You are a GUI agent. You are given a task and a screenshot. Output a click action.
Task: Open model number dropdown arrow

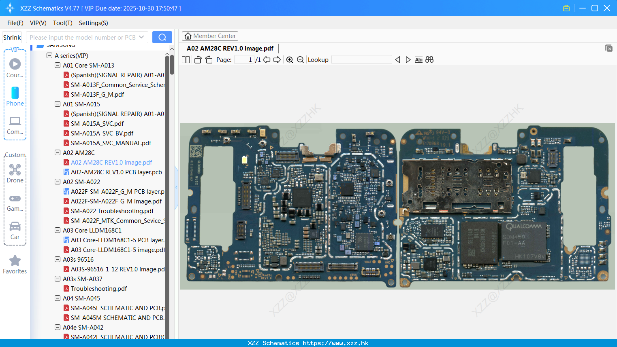(141, 37)
